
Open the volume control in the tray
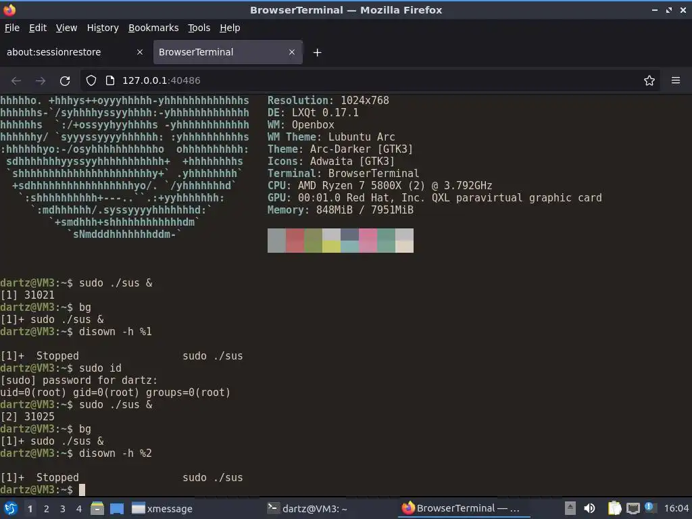click(x=589, y=508)
